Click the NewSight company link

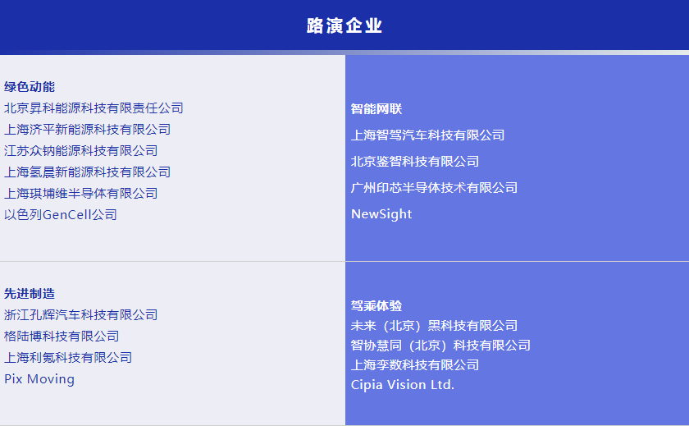click(381, 214)
